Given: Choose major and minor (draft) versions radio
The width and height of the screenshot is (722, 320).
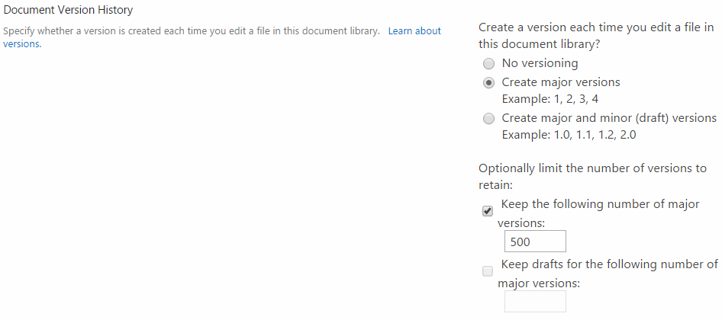Looking at the screenshot, I should (488, 119).
